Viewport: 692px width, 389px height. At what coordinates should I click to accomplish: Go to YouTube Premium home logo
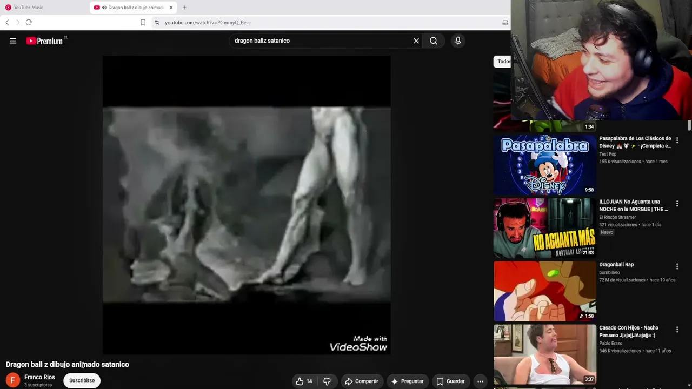[45, 41]
